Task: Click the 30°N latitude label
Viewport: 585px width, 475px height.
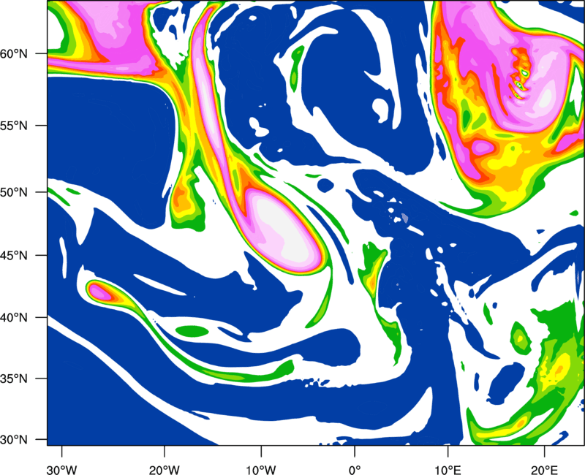Action: point(14,440)
